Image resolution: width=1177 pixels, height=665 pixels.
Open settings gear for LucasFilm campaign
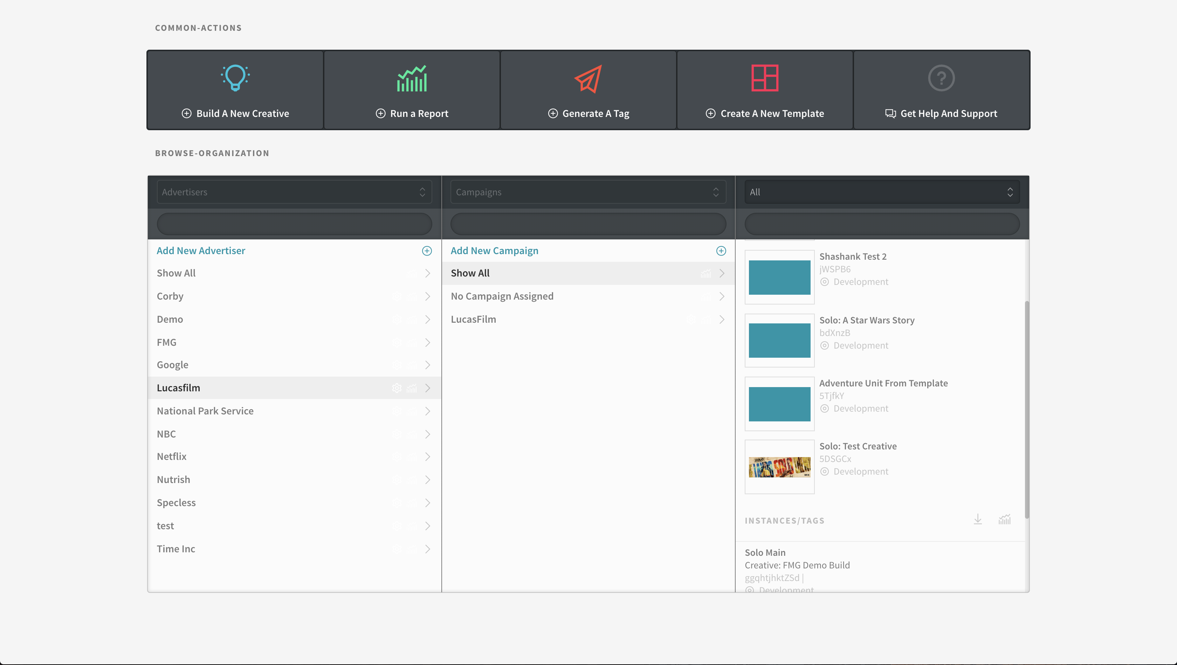[691, 320]
